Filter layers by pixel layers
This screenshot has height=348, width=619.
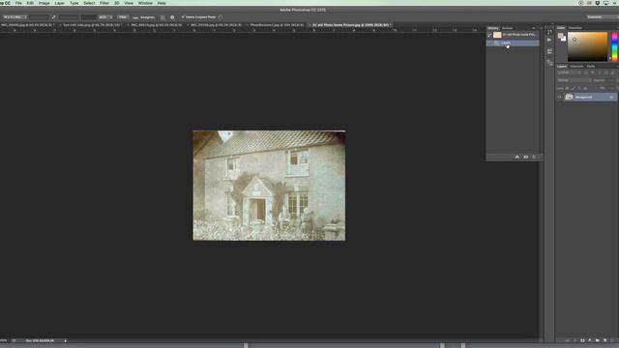point(586,72)
